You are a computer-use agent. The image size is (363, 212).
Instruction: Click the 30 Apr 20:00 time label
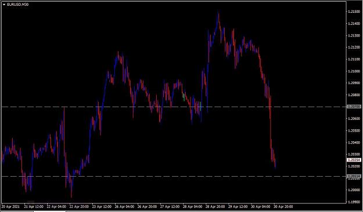[283, 206]
